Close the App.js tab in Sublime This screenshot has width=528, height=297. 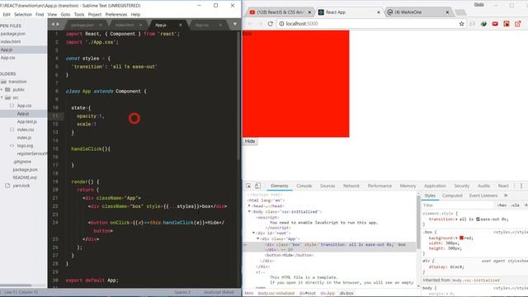pos(180,25)
